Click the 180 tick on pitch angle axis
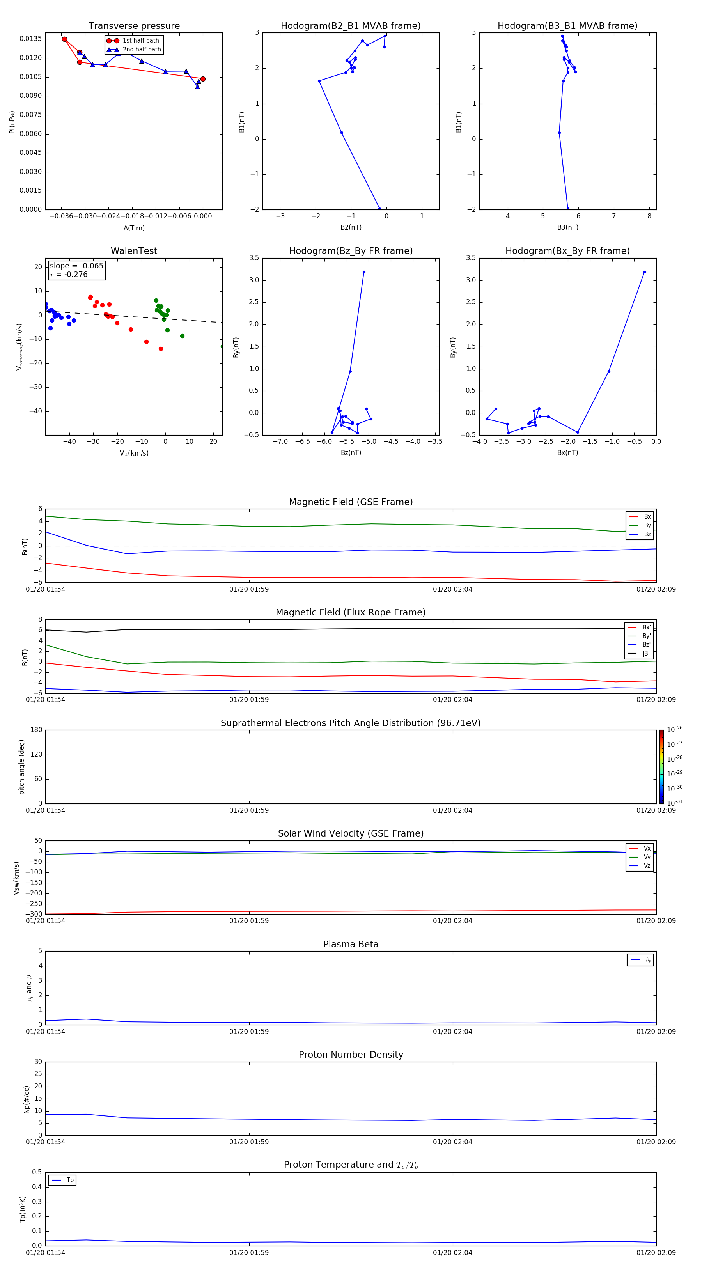The height and width of the screenshot is (1287, 702). [x=37, y=730]
